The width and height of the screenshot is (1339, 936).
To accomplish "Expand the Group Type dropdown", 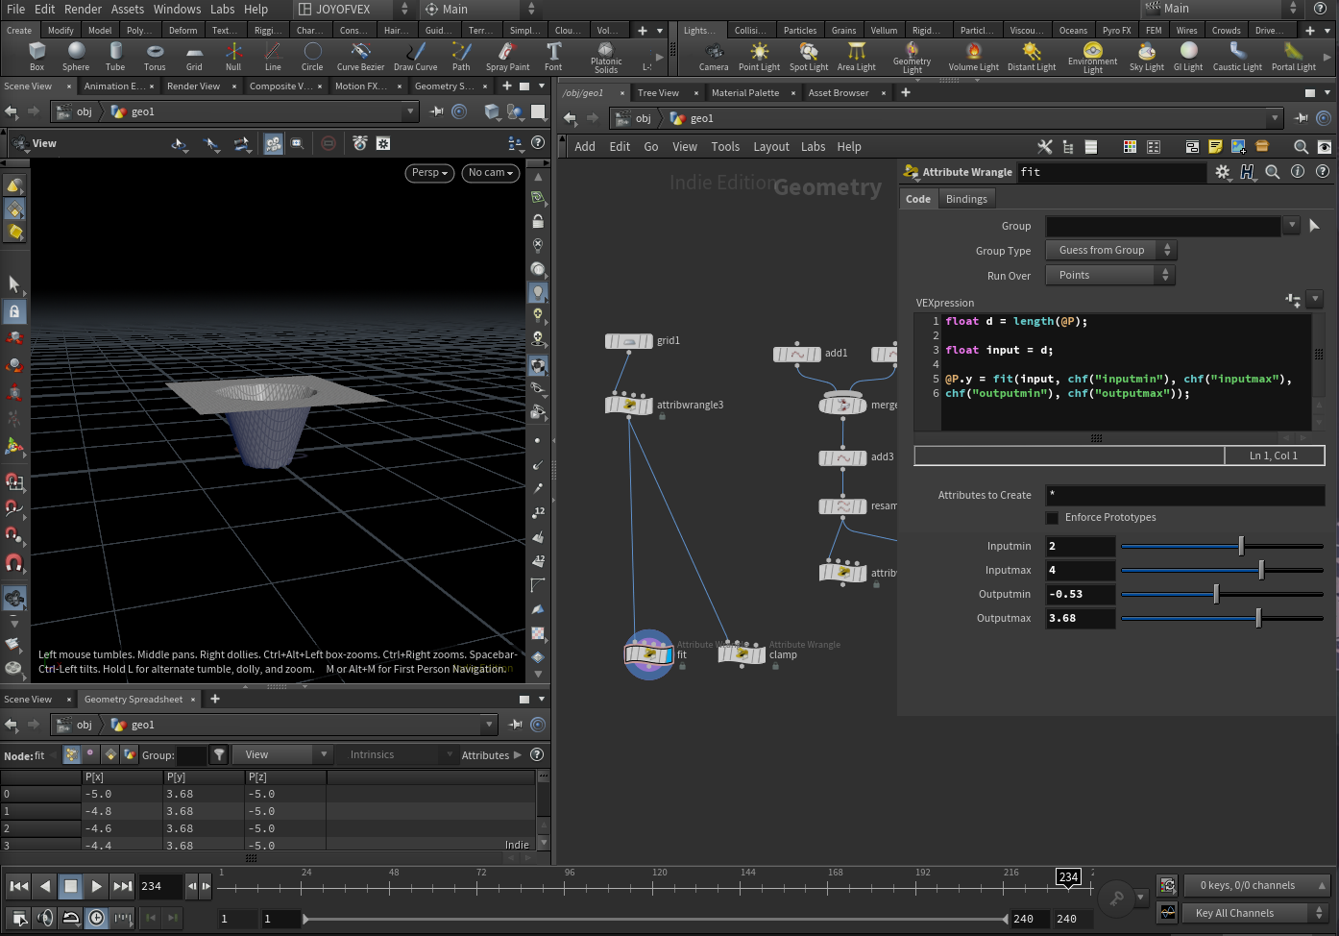I will [1109, 251].
